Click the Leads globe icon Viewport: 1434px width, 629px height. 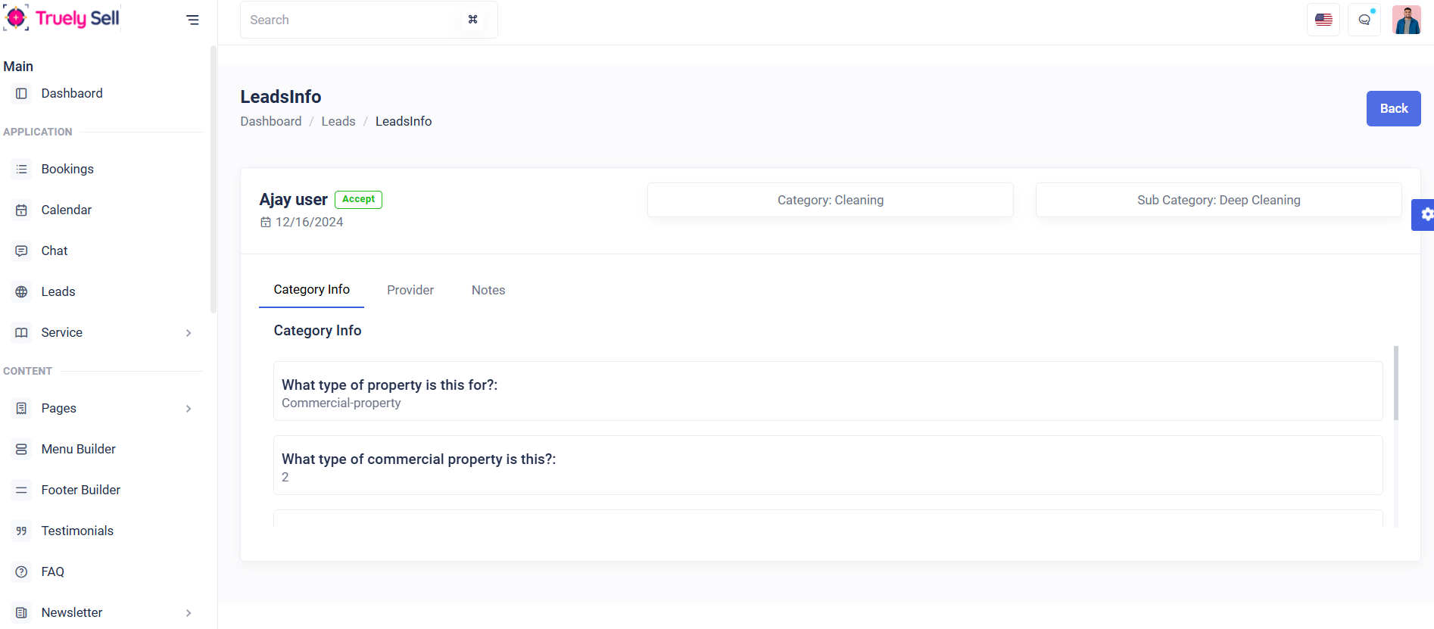pos(22,291)
